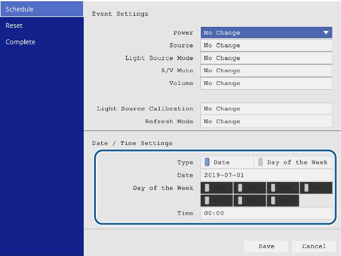Open the Refresh Mode setting
Screen dimensions: 341x256
(266, 121)
